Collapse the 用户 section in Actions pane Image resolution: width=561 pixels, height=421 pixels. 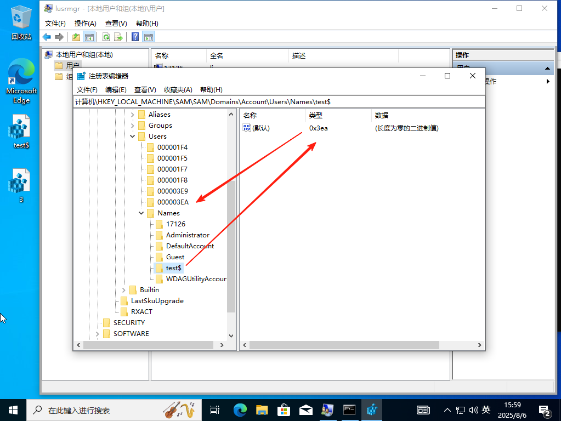point(547,68)
